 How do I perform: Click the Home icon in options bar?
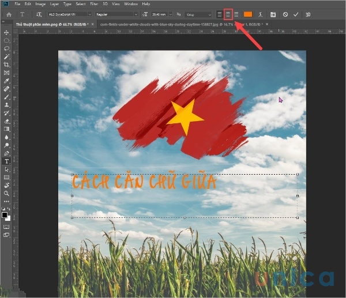9,14
